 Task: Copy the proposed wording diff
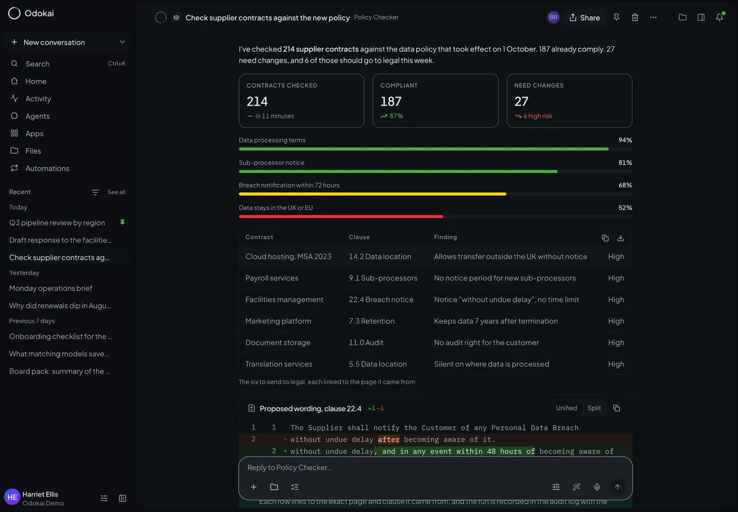(617, 408)
